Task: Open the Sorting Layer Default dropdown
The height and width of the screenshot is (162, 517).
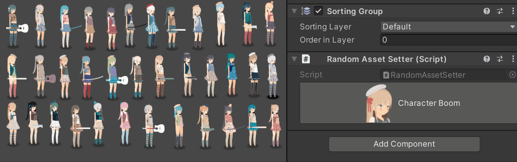Action: (x=449, y=27)
